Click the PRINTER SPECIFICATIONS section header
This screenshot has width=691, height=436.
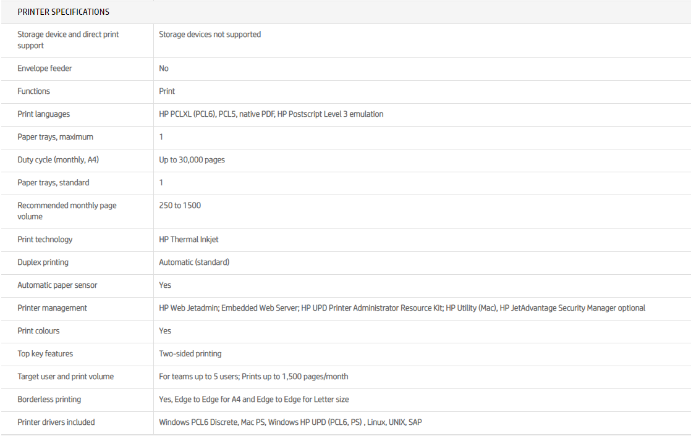64,12
